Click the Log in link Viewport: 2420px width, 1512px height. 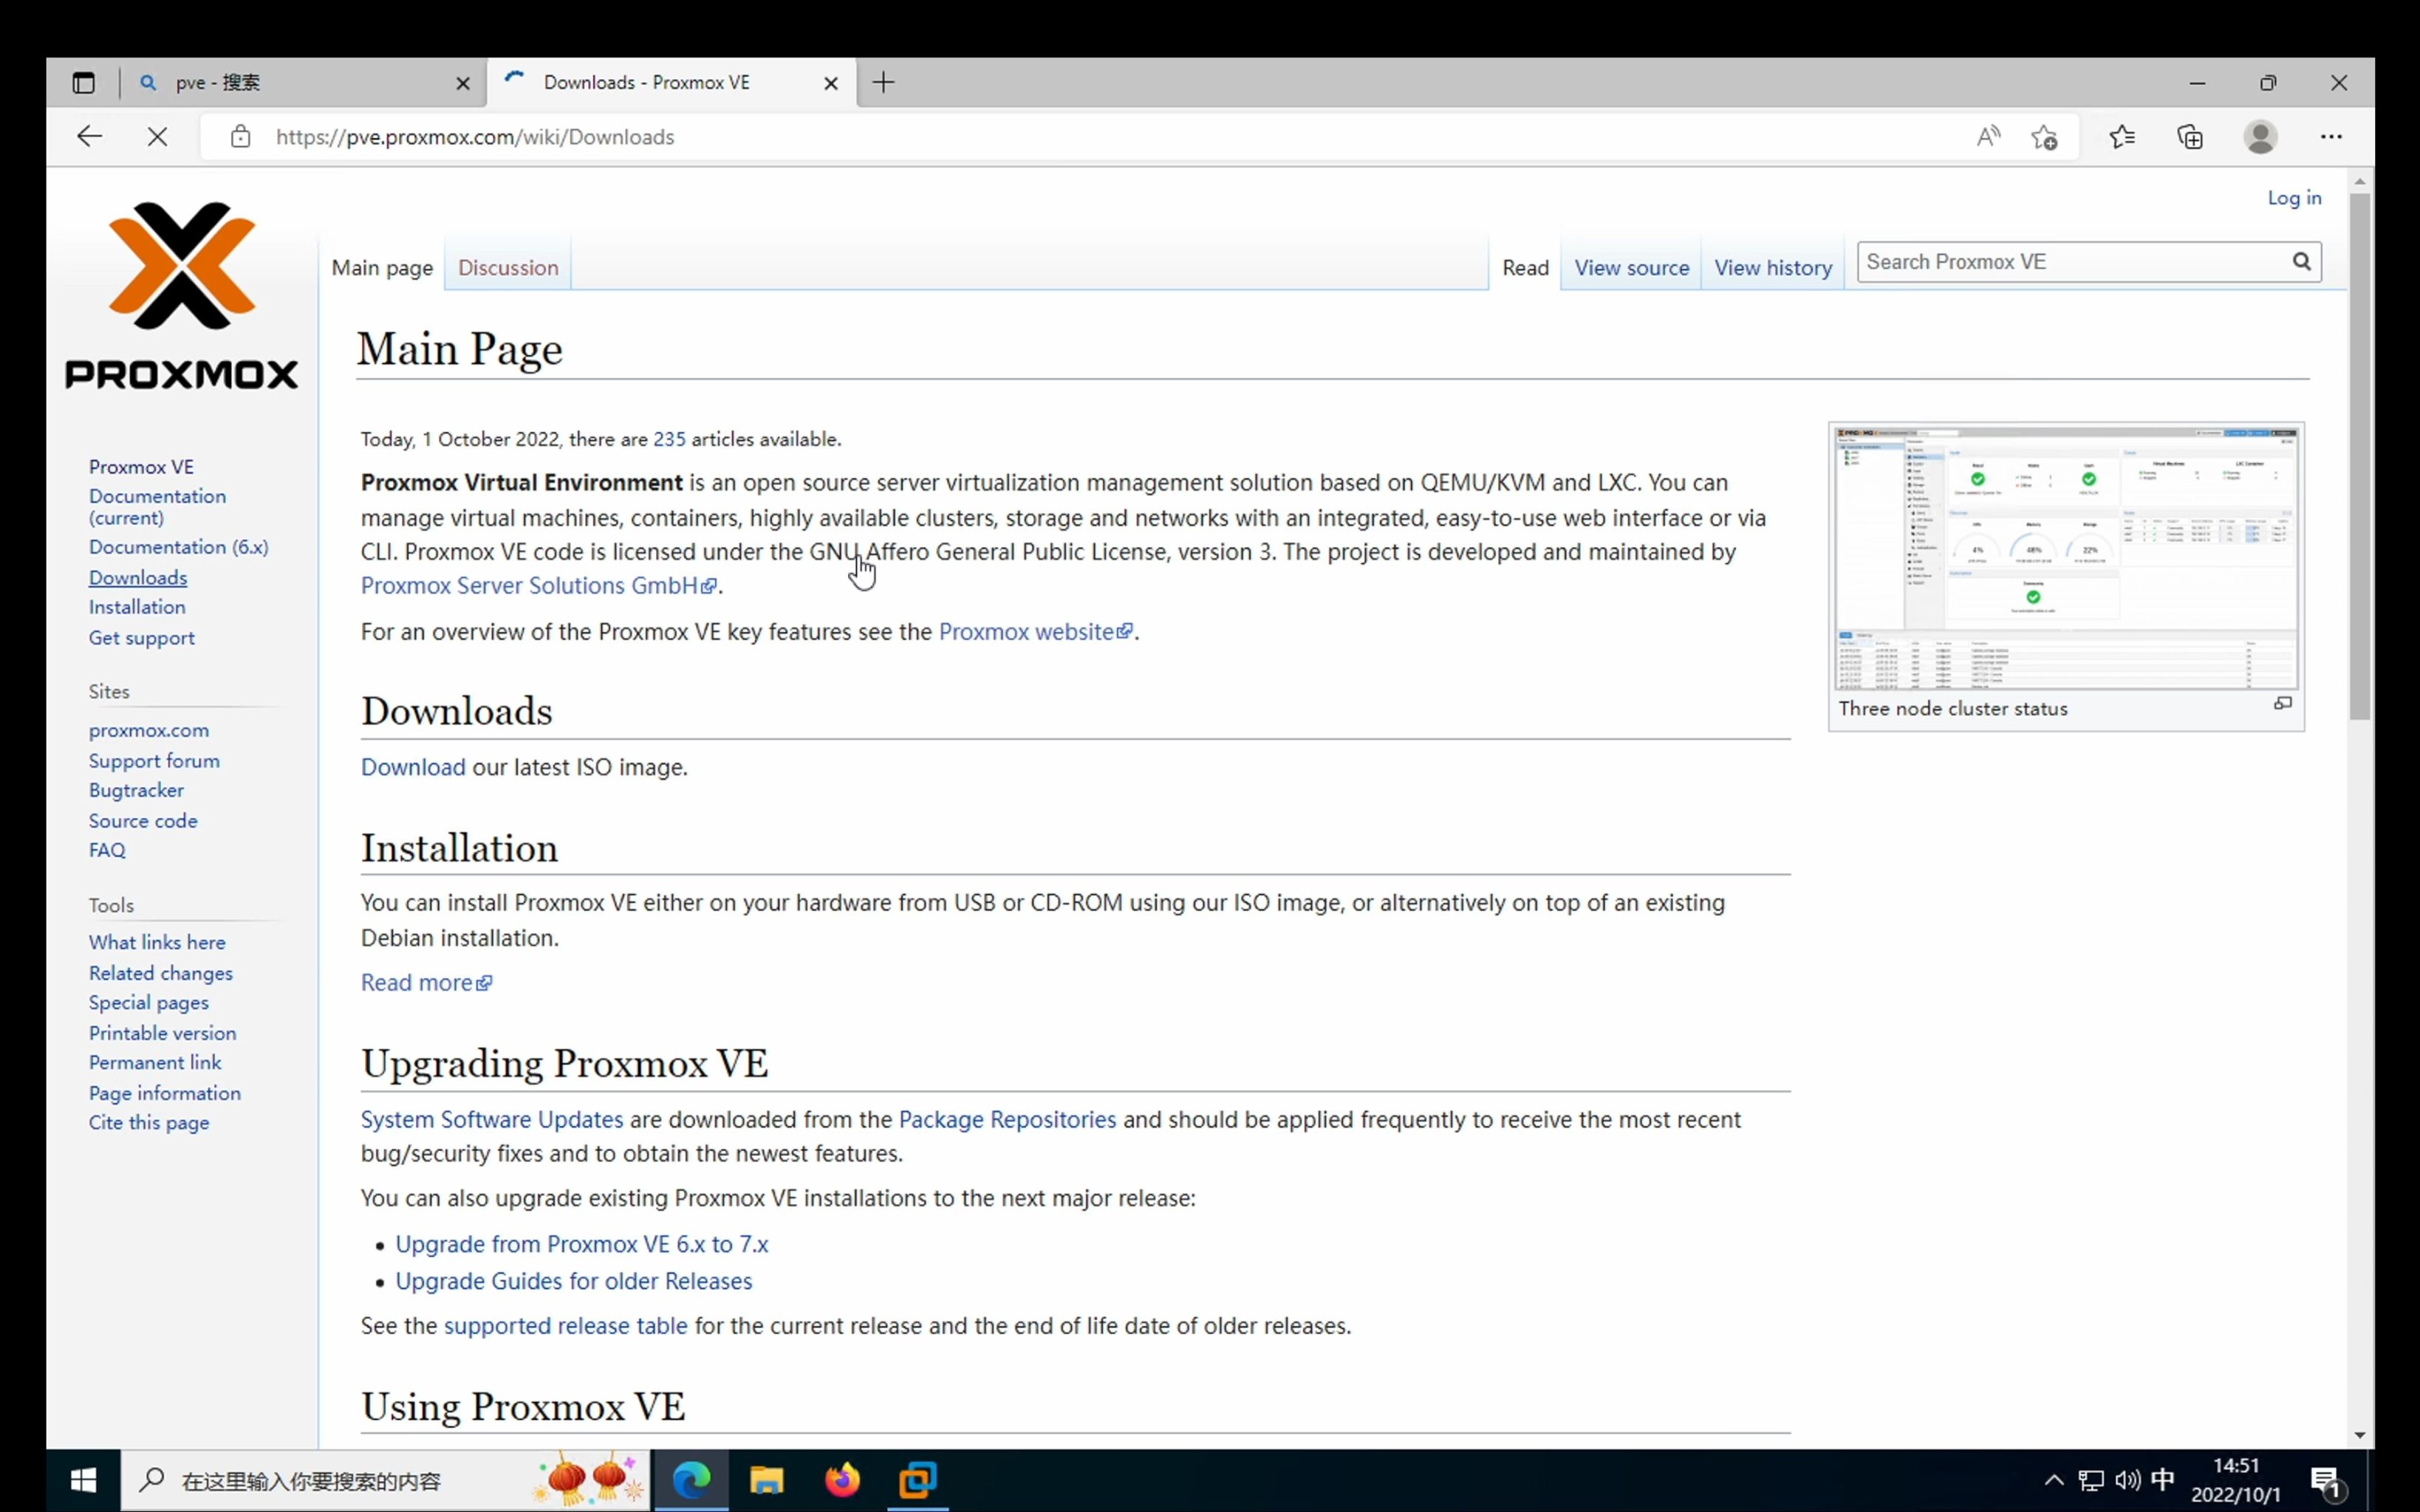2294,198
